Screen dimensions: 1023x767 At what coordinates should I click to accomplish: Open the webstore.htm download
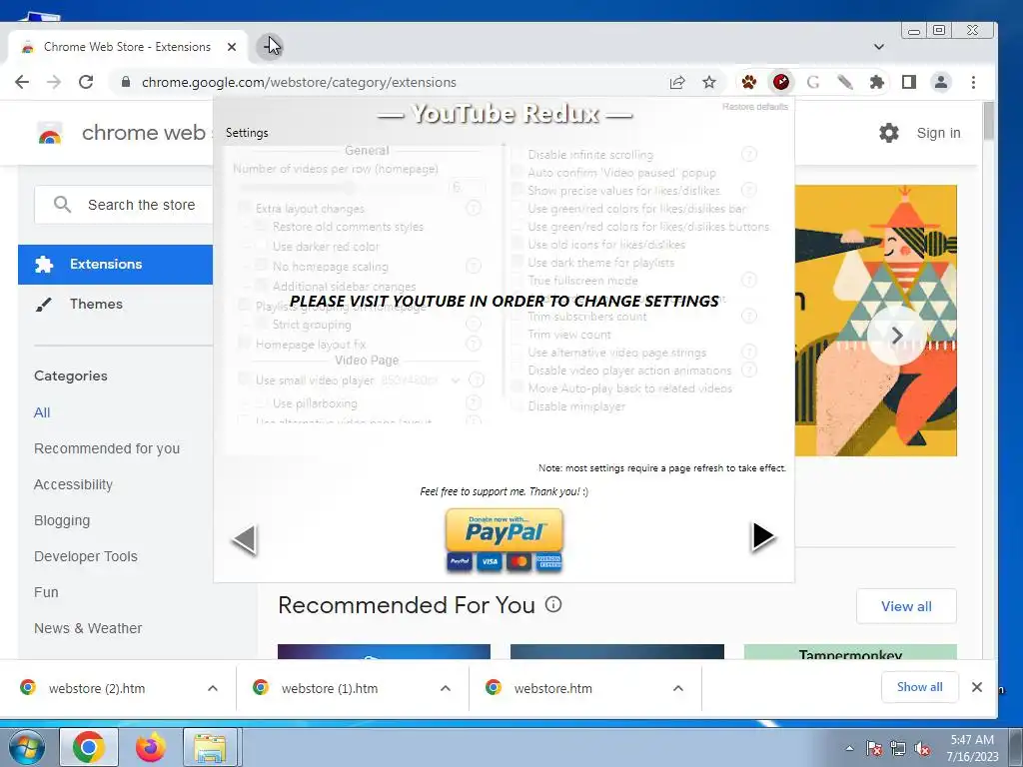click(x=552, y=688)
